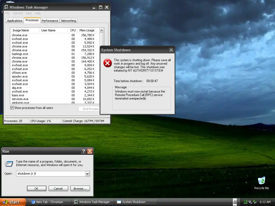
Task: Click the green CPU usage tray icon
Action: point(245,202)
